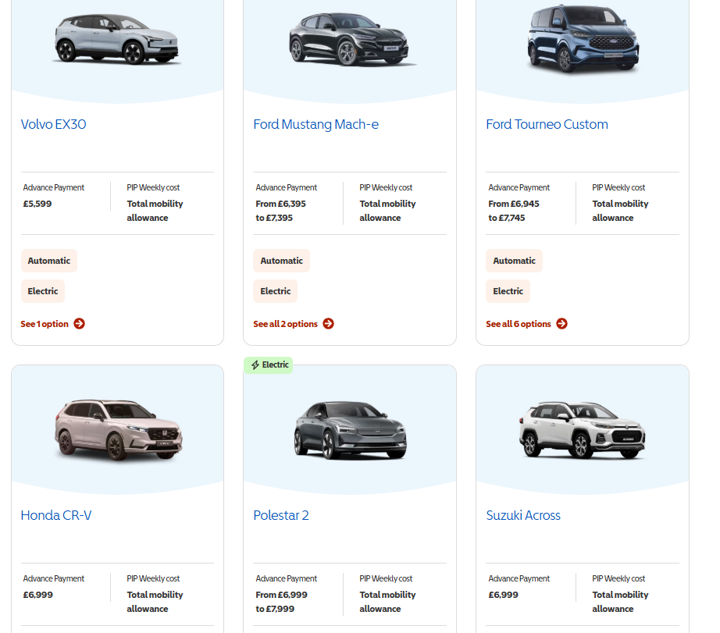Click the £6,999 advance payment on the Honda CR-V
Screen dimensions: 720x633
[x=38, y=595]
